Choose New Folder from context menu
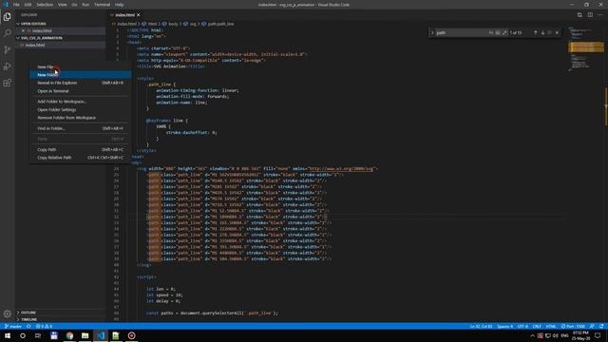608x342 pixels. pos(80,74)
